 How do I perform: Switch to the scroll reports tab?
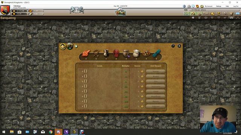(x=232, y=13)
